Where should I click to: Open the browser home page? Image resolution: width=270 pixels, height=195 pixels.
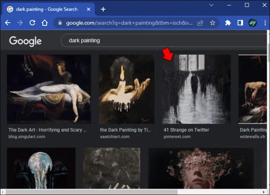[x=45, y=23]
